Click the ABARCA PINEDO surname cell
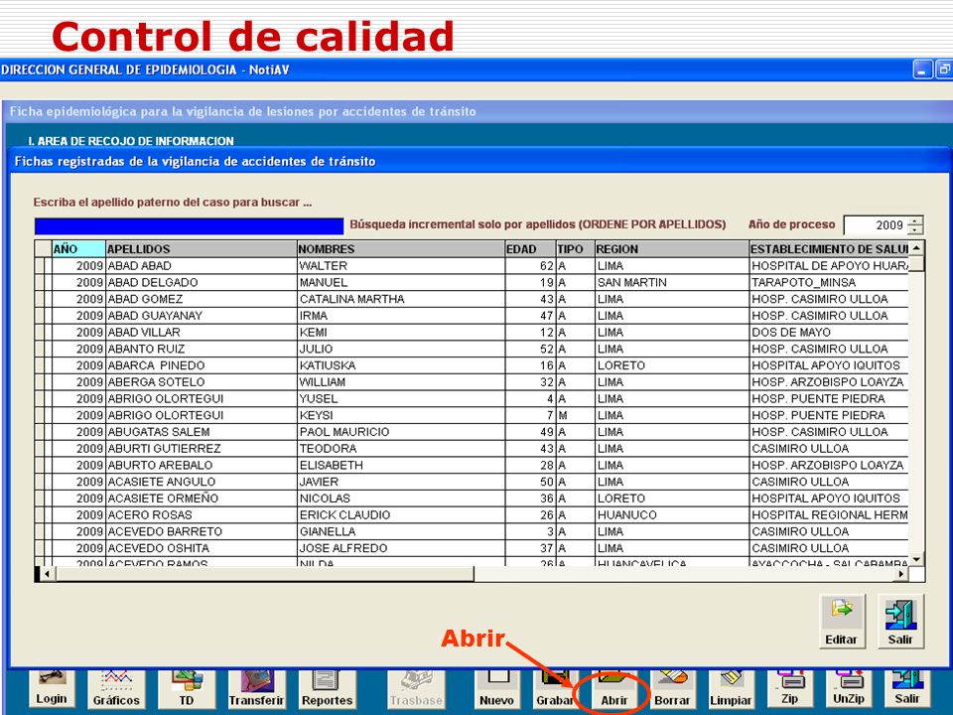This screenshot has width=953, height=715. coord(202,365)
